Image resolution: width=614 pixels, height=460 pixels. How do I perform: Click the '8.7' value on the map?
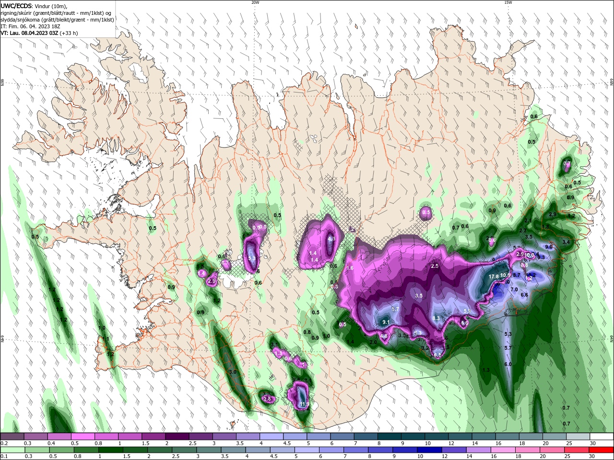[x=517, y=276]
